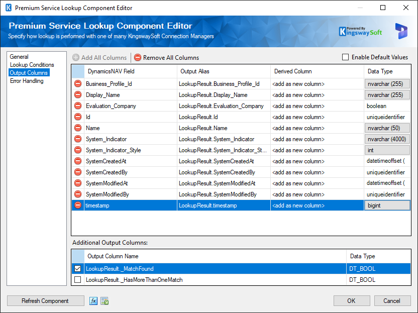Open Derived Column option for timestamp

point(317,205)
